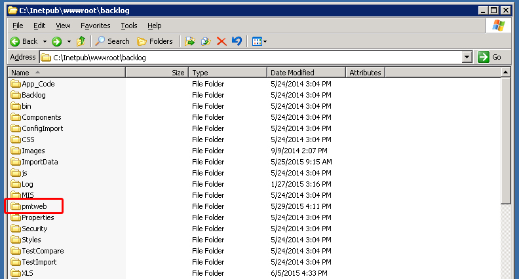The width and height of the screenshot is (519, 279).
Task: Click the 5/25/2015 9:15 AM date
Action: pos(301,162)
